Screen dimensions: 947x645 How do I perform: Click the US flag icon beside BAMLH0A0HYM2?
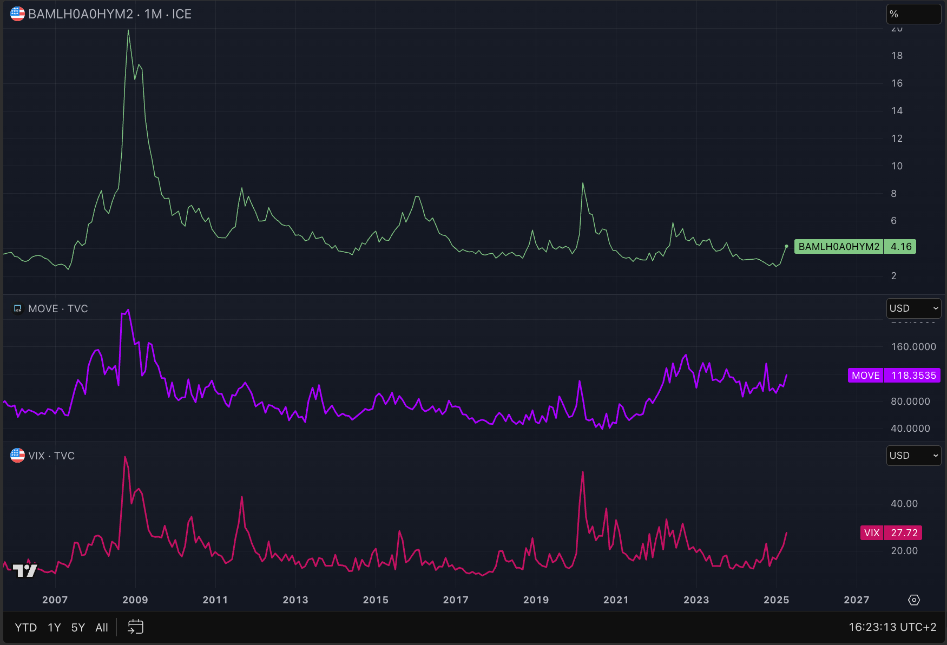(17, 14)
